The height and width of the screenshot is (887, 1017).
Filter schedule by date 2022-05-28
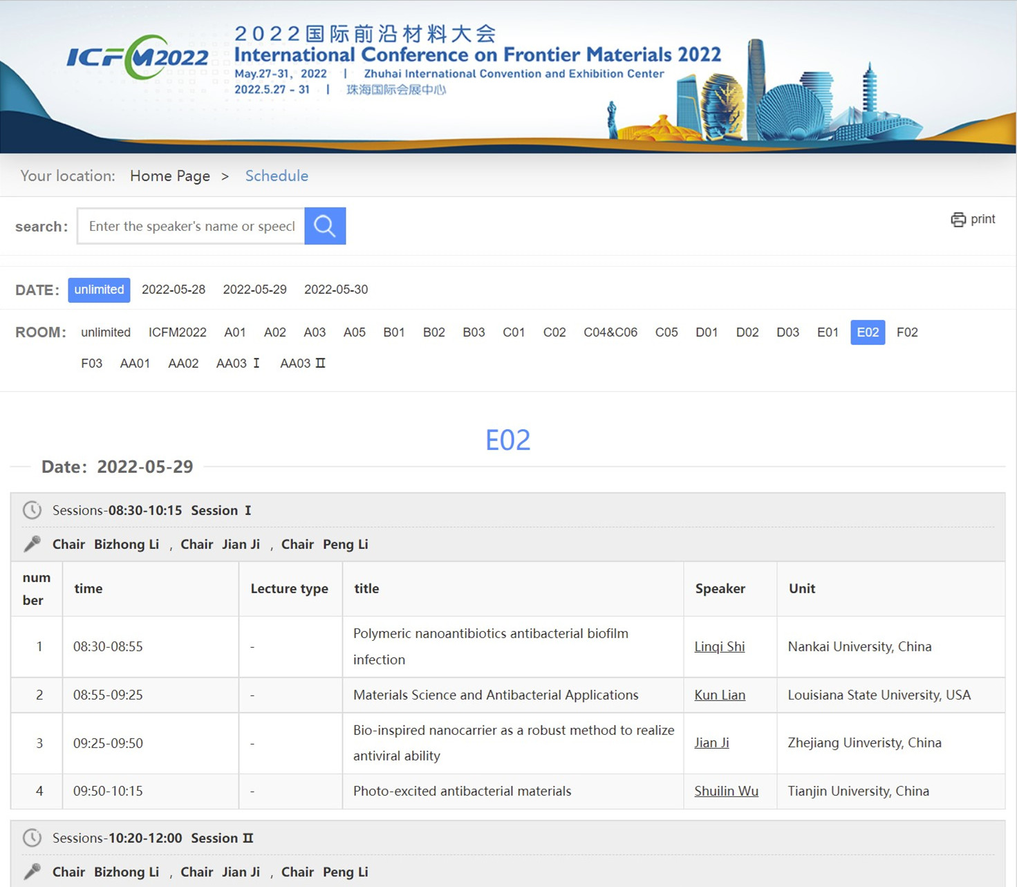[174, 290]
